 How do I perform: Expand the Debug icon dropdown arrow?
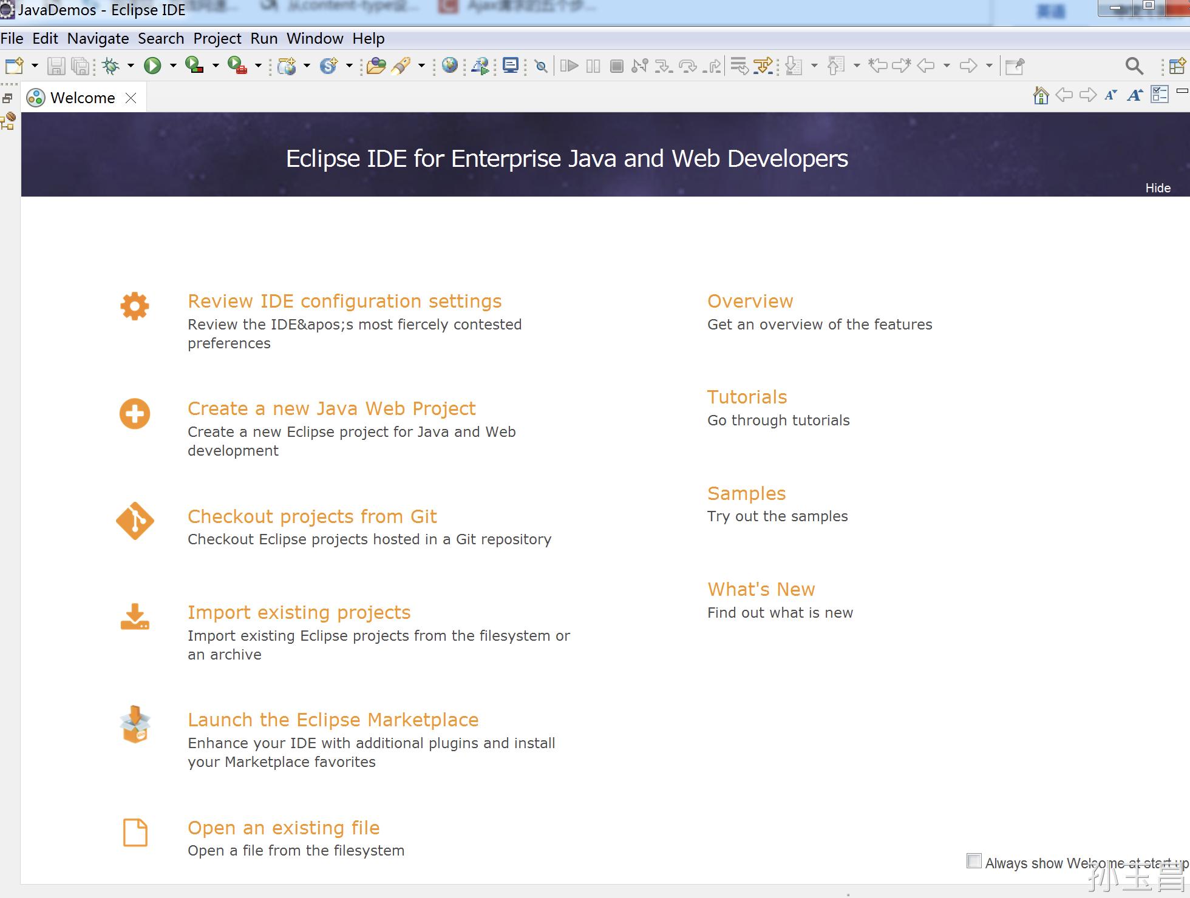[129, 66]
